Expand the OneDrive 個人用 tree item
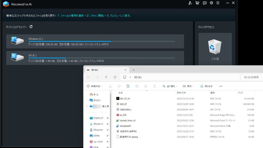The image size is (263, 148). [x=87, y=106]
